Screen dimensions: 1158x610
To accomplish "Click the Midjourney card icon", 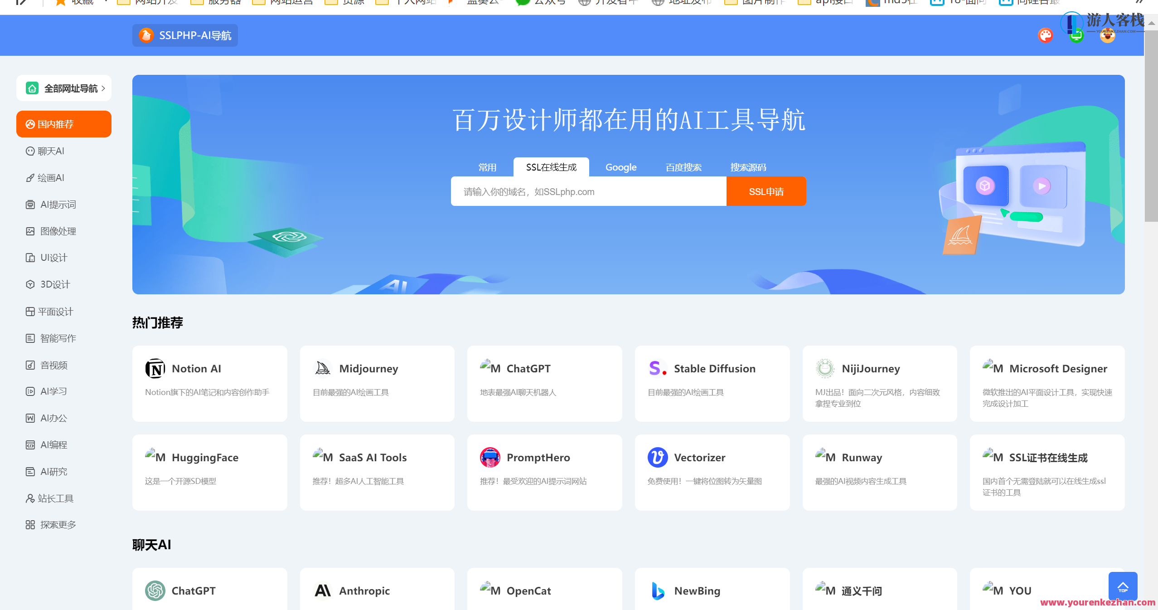I will [322, 368].
